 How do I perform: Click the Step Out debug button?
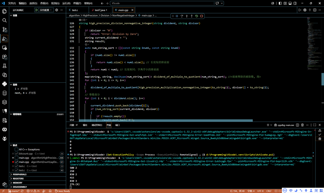(x=192, y=16)
